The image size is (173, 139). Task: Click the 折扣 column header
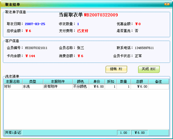[111, 82]
